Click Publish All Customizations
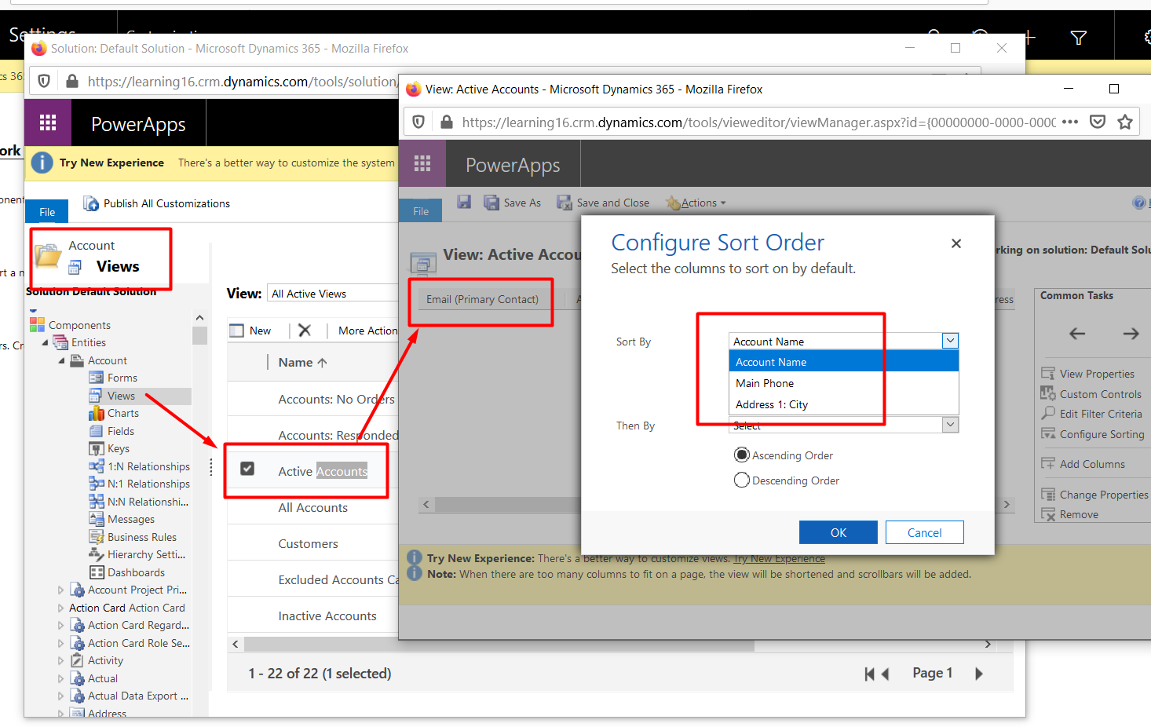This screenshot has height=727, width=1151. tap(157, 203)
